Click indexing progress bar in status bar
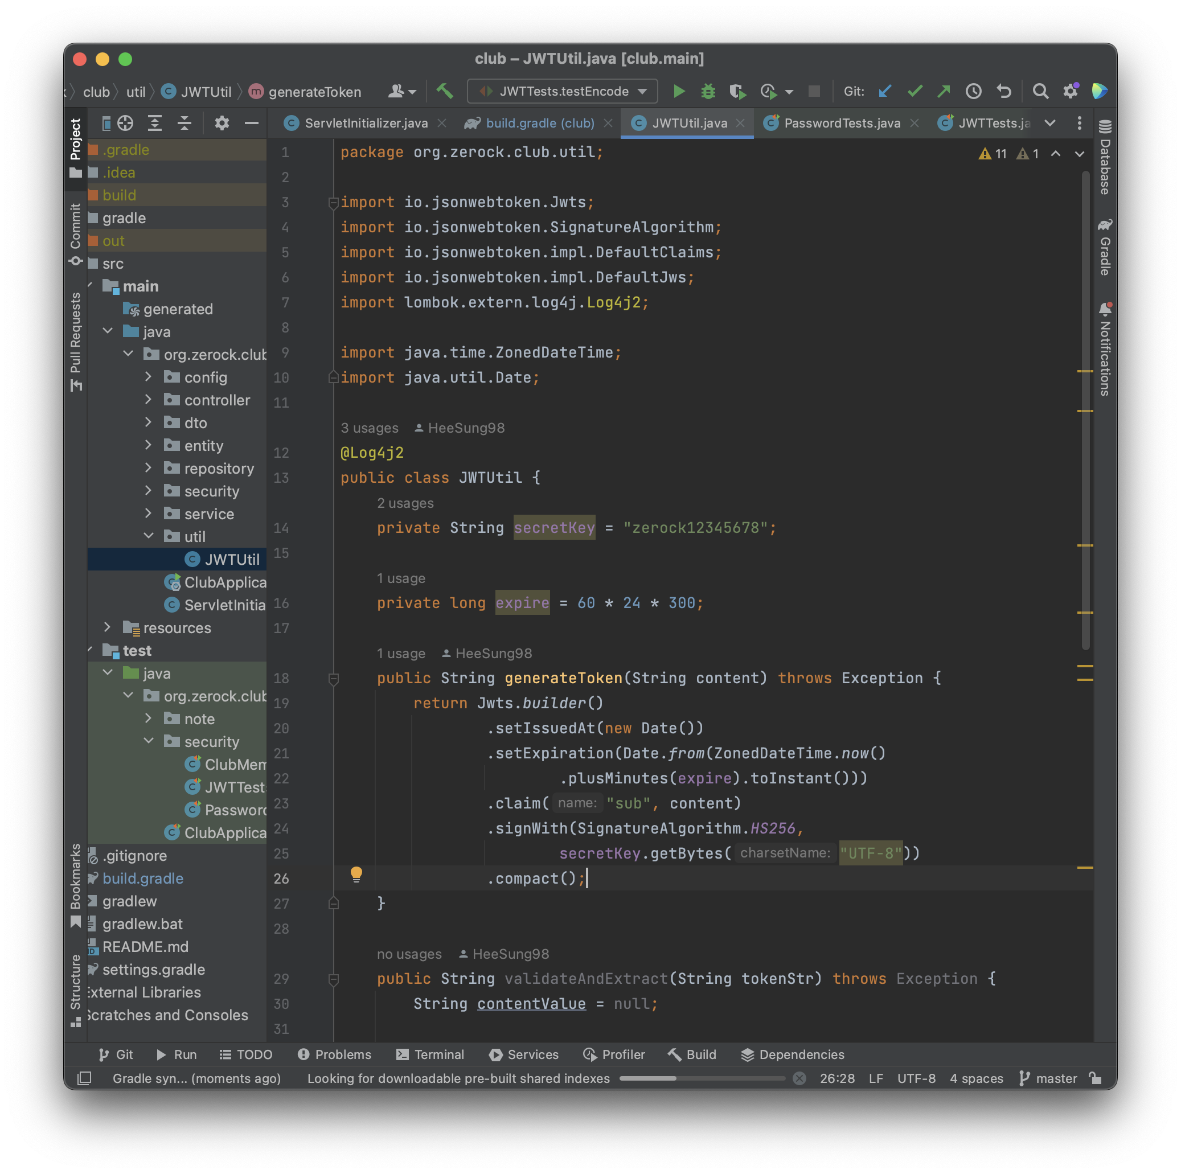Screen dimensions: 1181x1174 click(702, 1078)
